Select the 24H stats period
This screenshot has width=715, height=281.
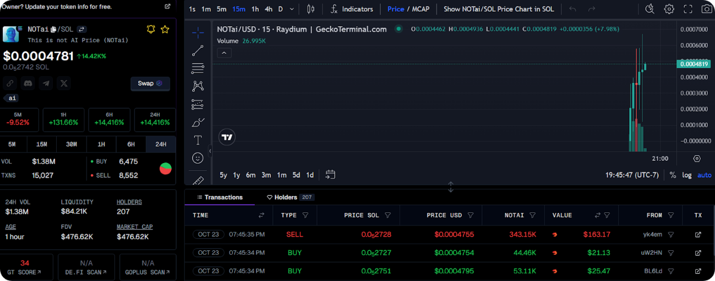(x=161, y=144)
